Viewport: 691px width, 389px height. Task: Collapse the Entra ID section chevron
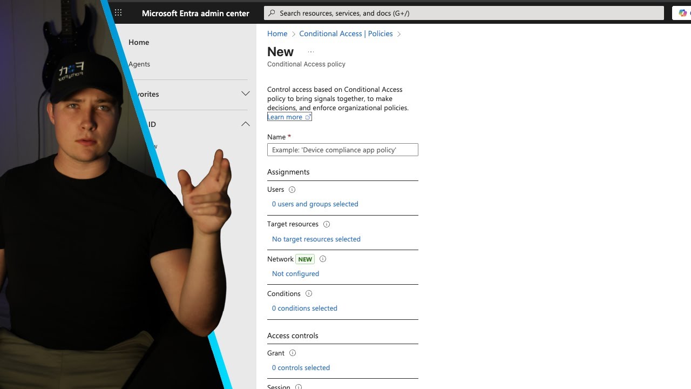tap(246, 124)
